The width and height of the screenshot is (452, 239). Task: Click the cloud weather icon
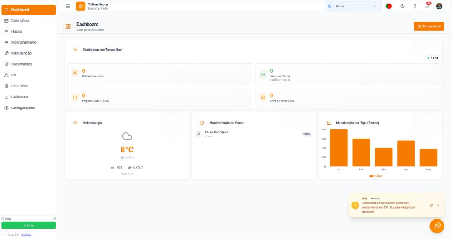(127, 136)
